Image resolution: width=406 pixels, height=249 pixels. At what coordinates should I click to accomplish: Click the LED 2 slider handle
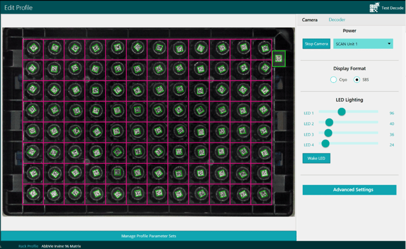coord(329,123)
